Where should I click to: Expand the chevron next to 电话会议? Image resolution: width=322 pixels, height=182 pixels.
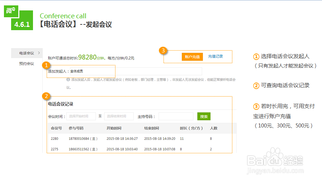[x=39, y=53]
